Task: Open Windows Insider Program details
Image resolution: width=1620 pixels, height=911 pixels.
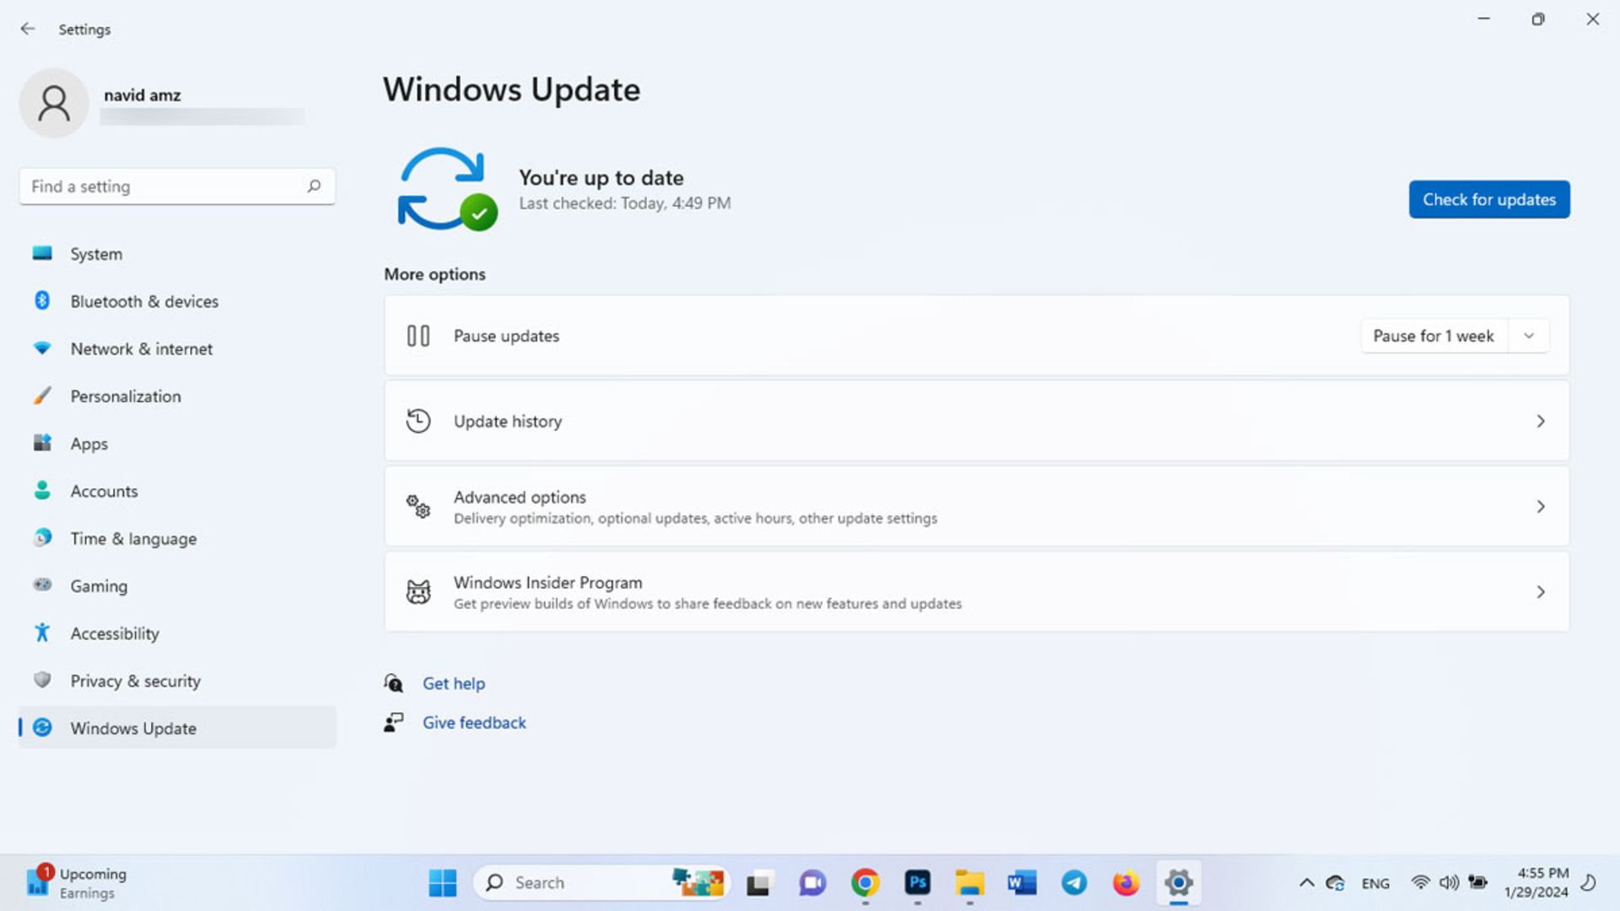Action: pyautogui.click(x=977, y=592)
